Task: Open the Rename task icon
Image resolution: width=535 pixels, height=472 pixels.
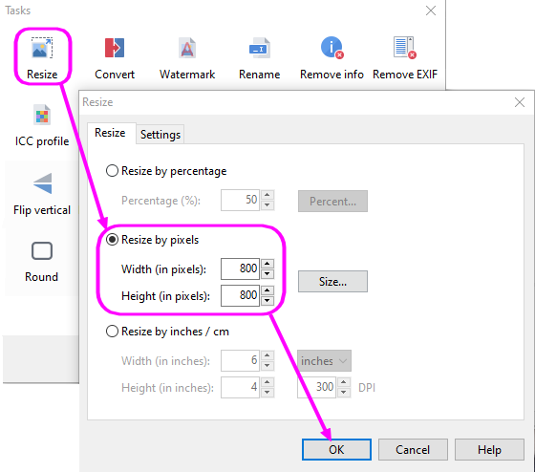Action: (259, 48)
